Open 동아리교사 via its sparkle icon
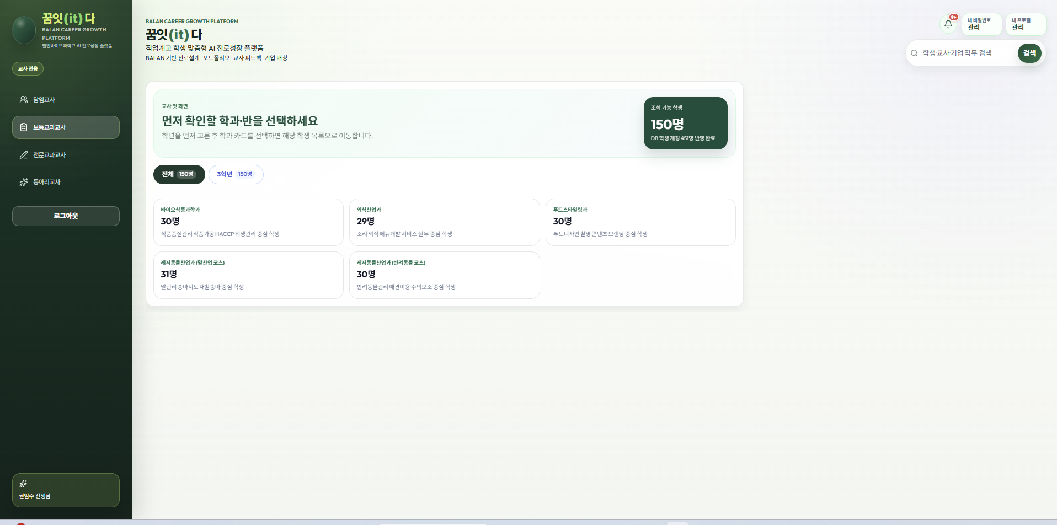Viewport: 1057px width, 525px height. pyautogui.click(x=24, y=182)
